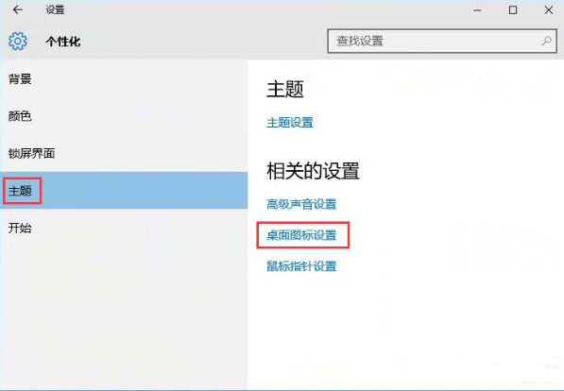Select the 主题 sidebar item

click(124, 191)
